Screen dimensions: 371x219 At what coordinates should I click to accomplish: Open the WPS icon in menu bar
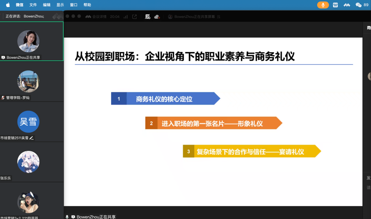click(x=335, y=5)
